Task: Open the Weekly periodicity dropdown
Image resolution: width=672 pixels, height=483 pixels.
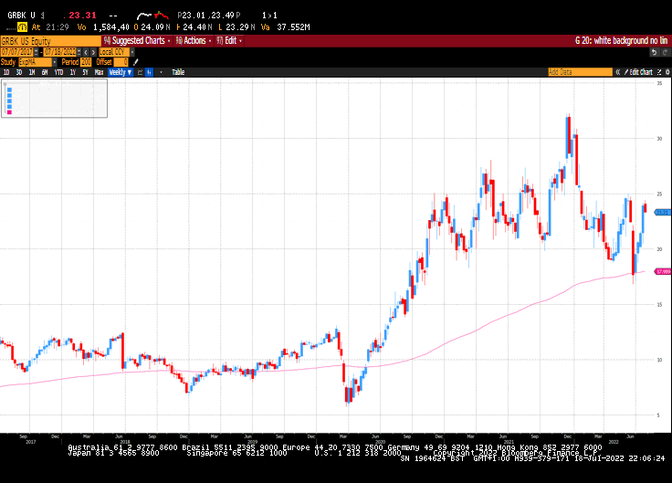Action: (x=121, y=72)
